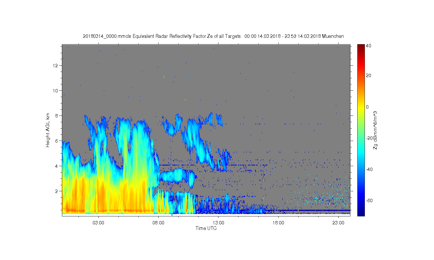Click the 13:00 time tick label
Image resolution: width=434 pixels, height=260 pixels.
(218, 223)
